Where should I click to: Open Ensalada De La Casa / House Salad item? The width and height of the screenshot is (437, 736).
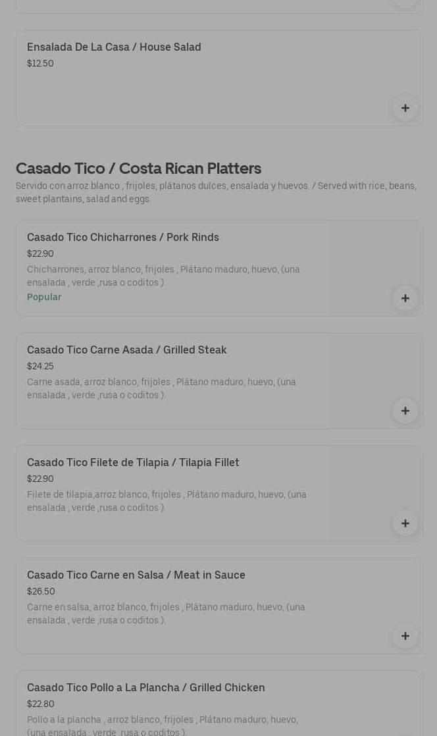coord(114,47)
